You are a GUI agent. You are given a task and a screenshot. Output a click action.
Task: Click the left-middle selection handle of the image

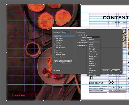(x=6, y=52)
